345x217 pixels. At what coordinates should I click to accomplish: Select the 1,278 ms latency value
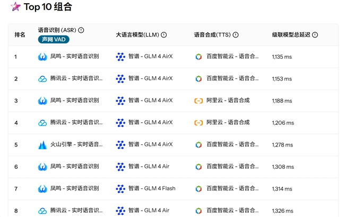tap(282, 145)
